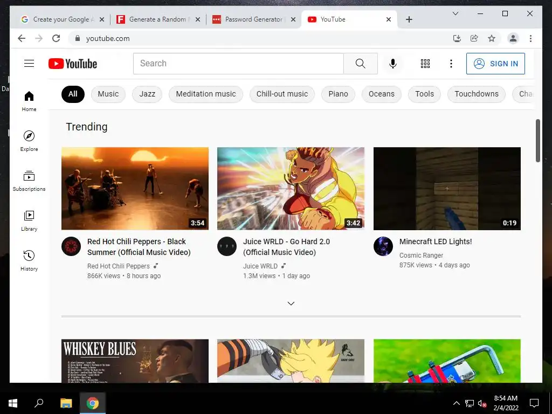
Task: Click inside the YouTube search field
Action: click(x=238, y=64)
